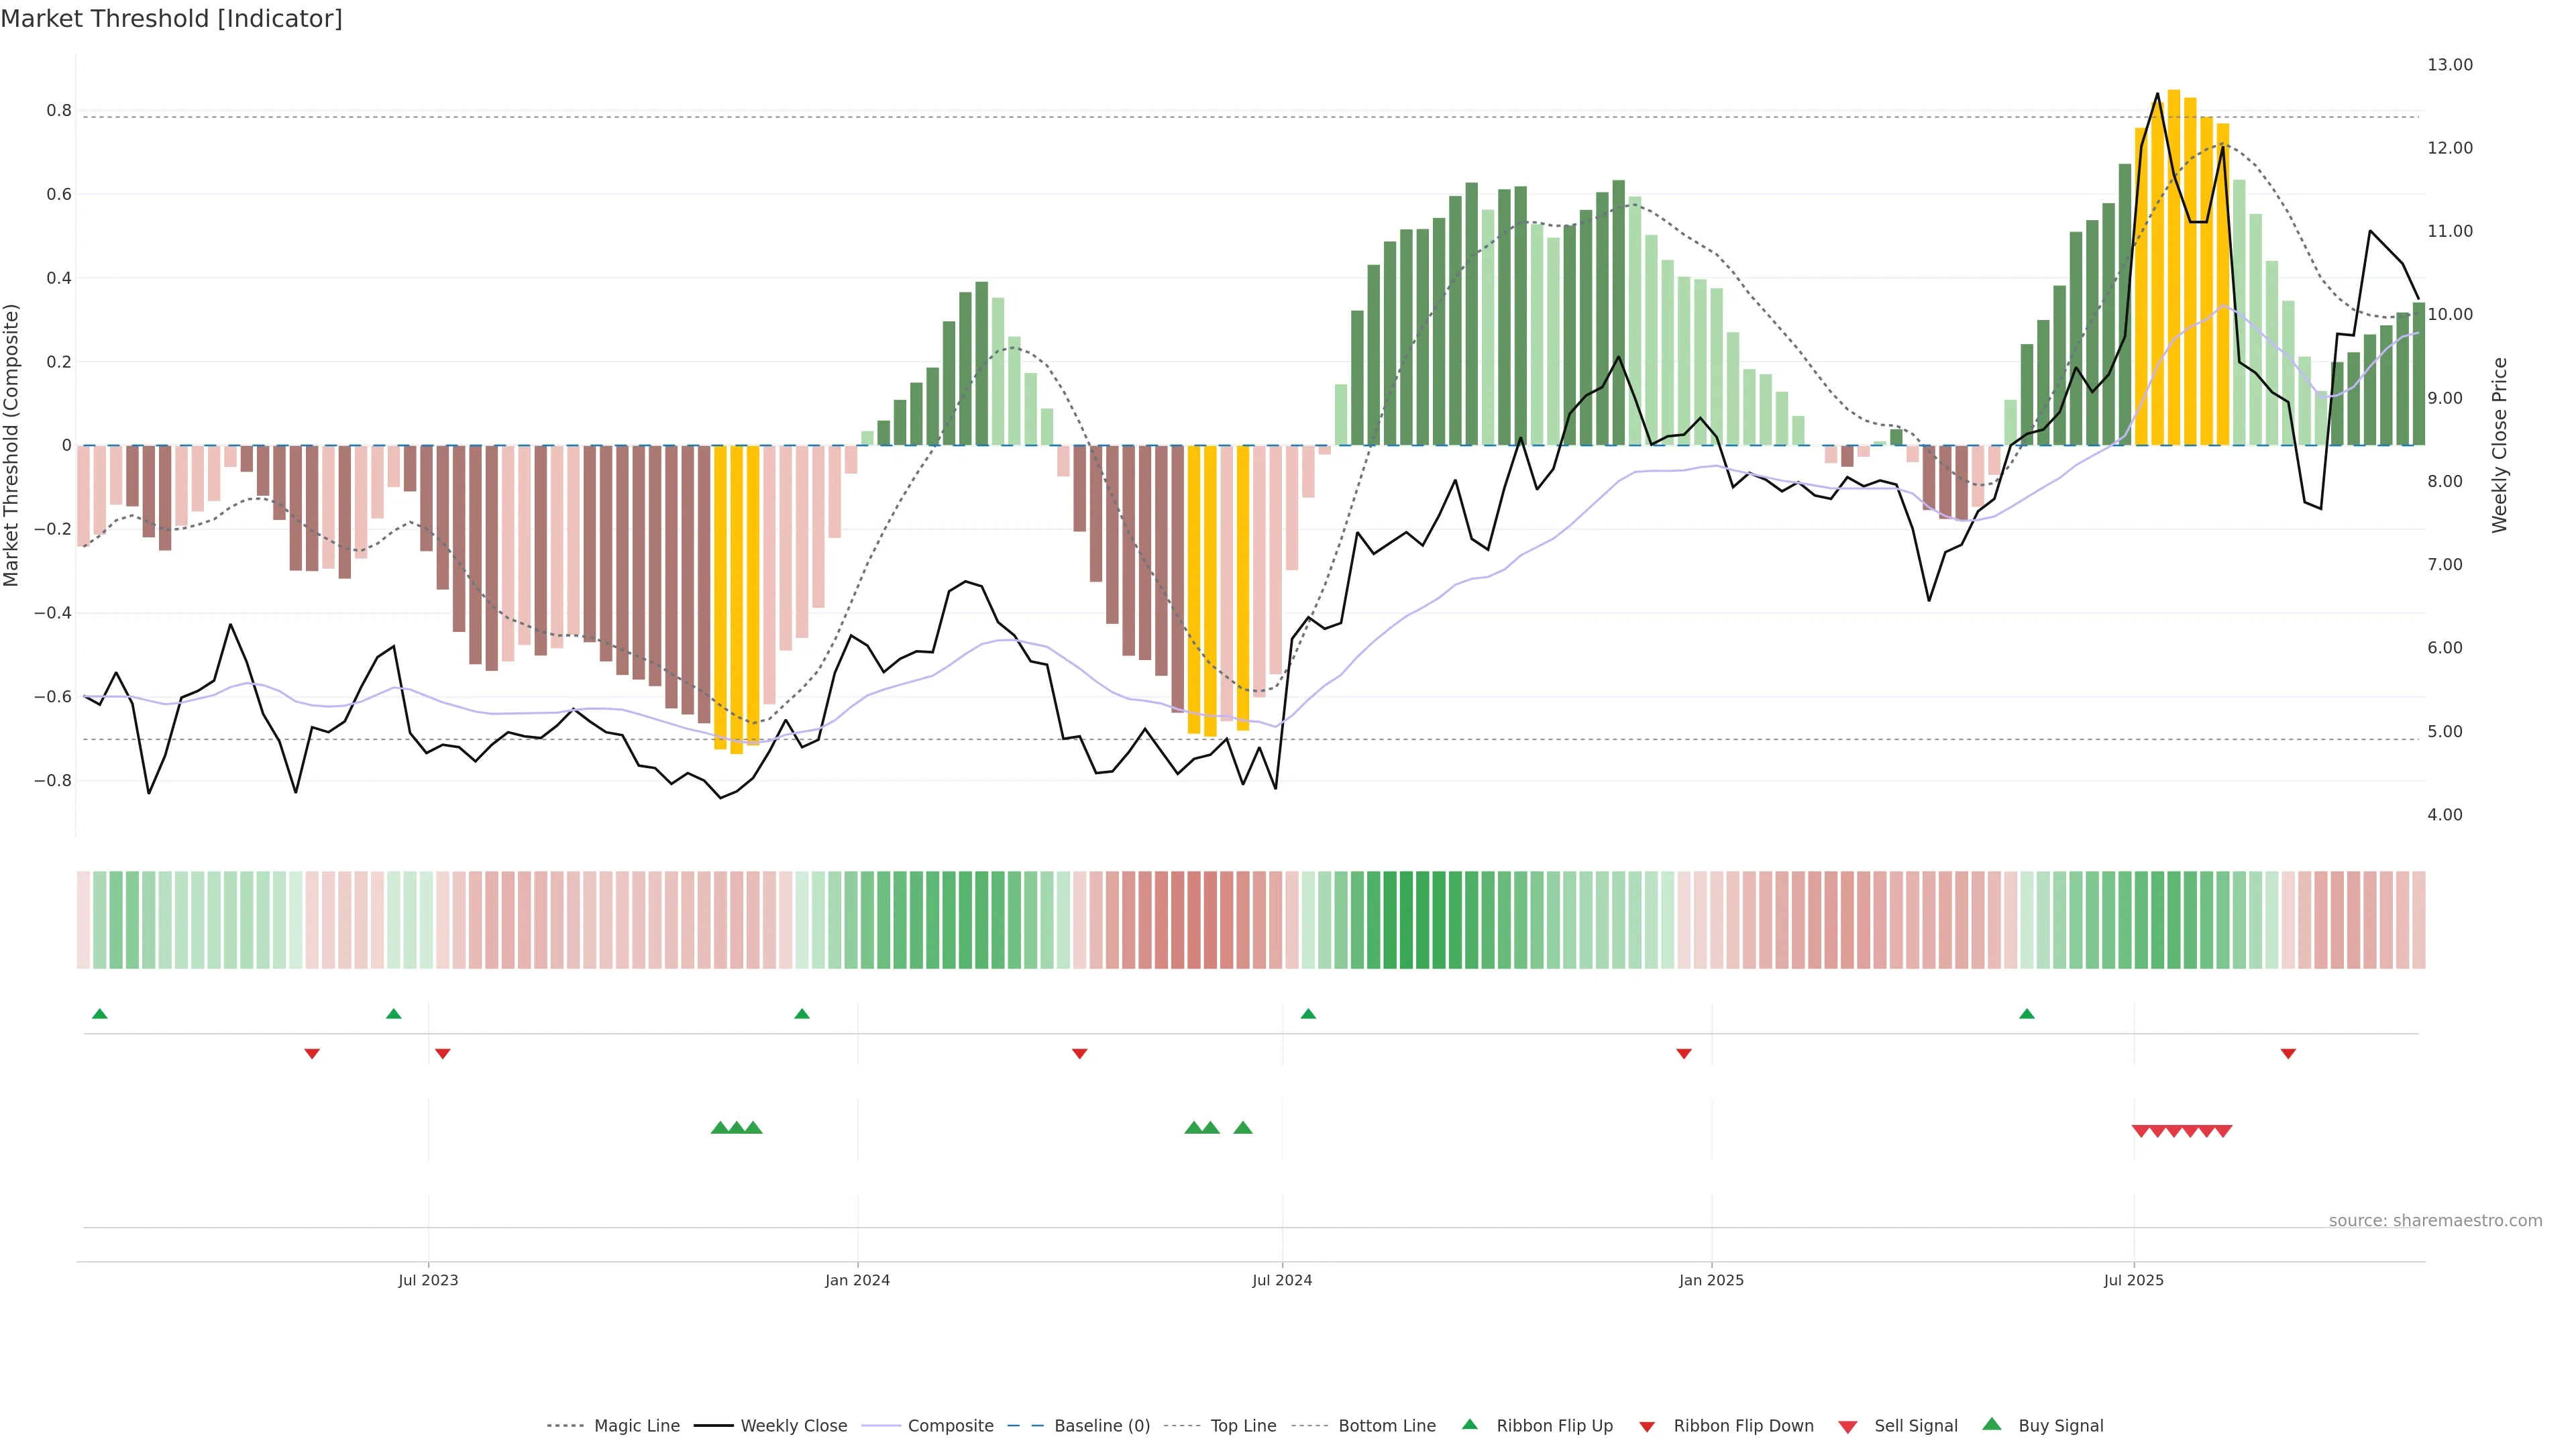Click the Ribbon Flip Up legend triangle
Image resolution: width=2576 pixels, height=1449 pixels.
click(1469, 1425)
